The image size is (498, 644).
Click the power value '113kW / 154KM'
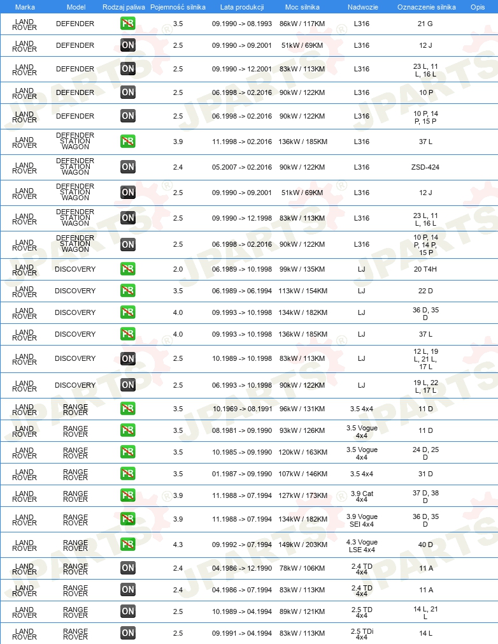[302, 291]
